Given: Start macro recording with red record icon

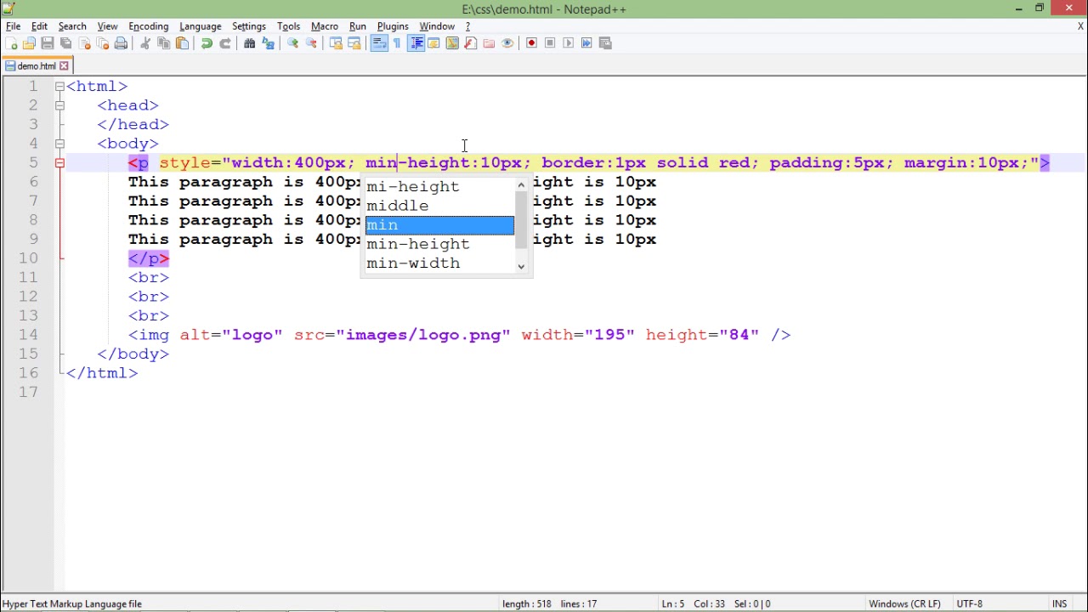Looking at the screenshot, I should (x=531, y=43).
